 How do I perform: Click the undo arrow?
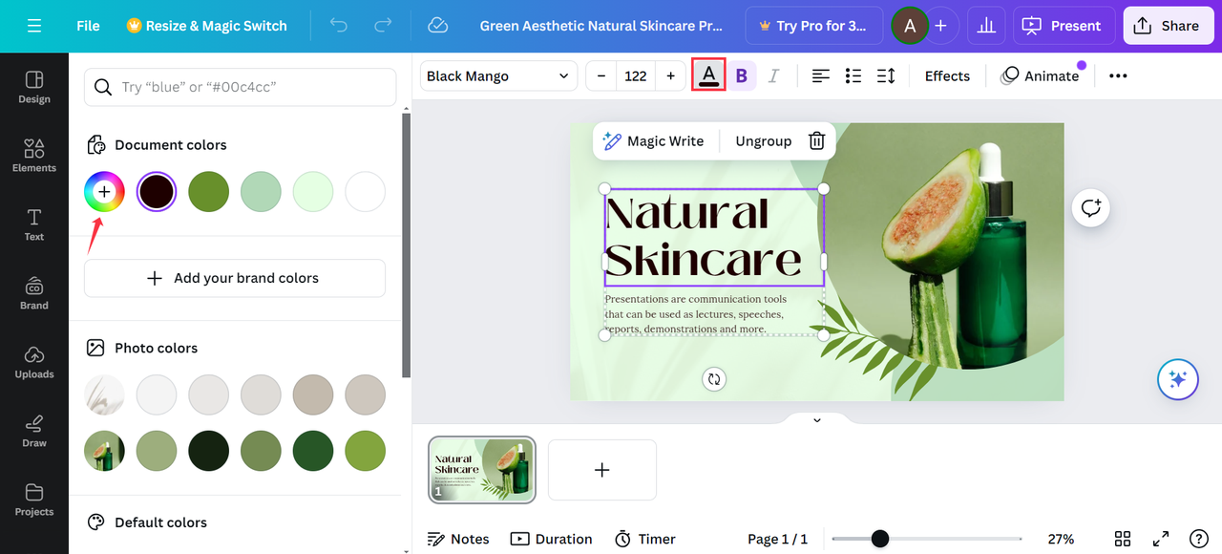[339, 26]
